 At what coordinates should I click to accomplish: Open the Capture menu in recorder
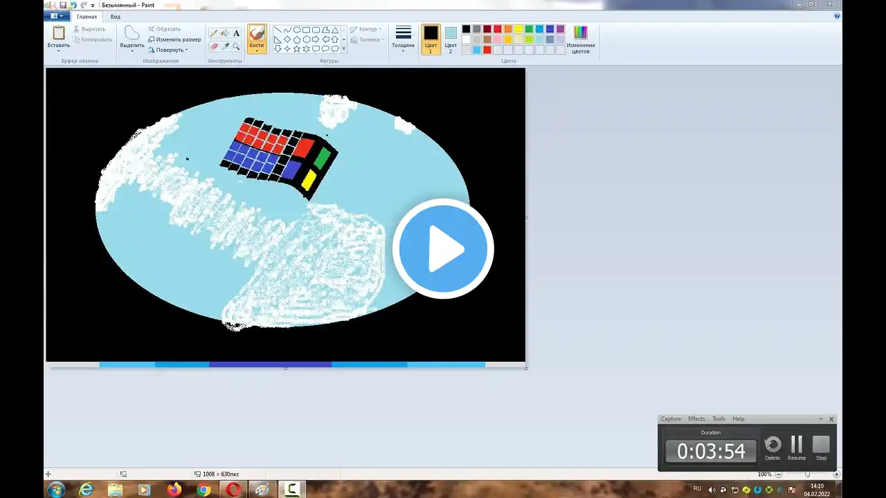671,418
